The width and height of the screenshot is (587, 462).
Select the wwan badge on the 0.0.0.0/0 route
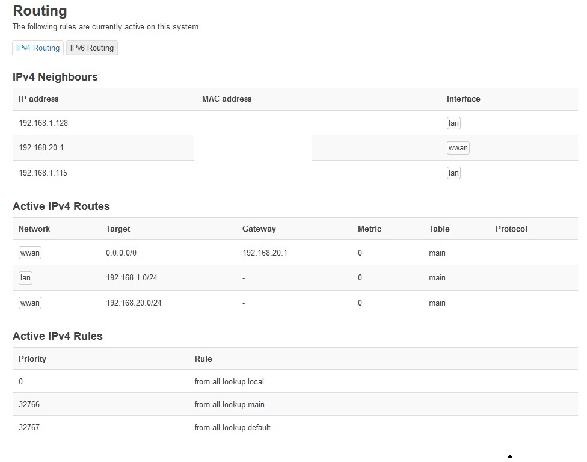coord(29,253)
